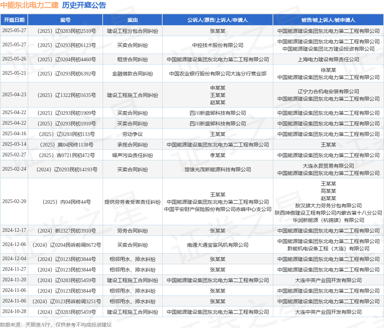Click defendant 黔能机电设备工程（大连）有限公司
This screenshot has height=328, width=384.
pyautogui.click(x=328, y=249)
